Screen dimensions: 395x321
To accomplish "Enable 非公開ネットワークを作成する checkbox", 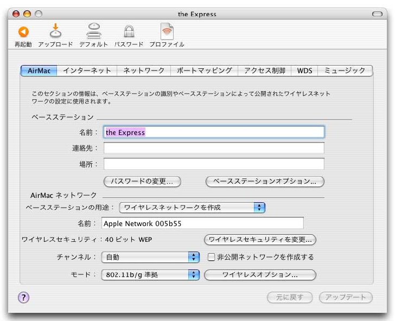I will (x=211, y=257).
